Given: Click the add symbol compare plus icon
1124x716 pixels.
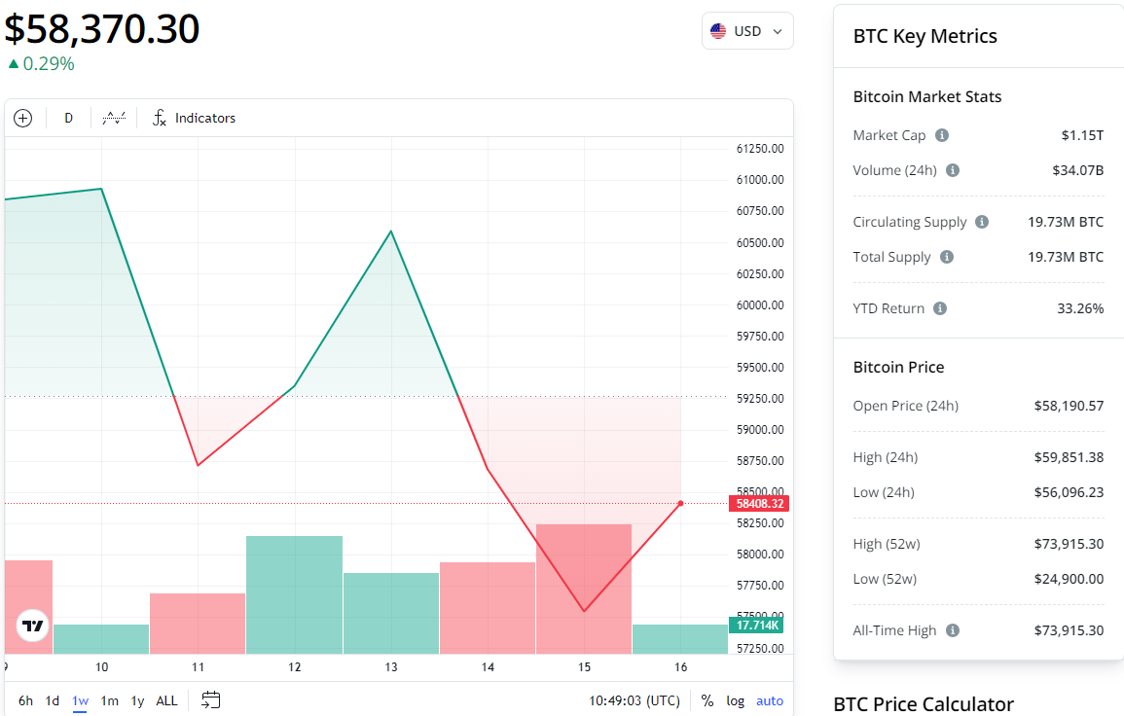Looking at the screenshot, I should [x=23, y=118].
